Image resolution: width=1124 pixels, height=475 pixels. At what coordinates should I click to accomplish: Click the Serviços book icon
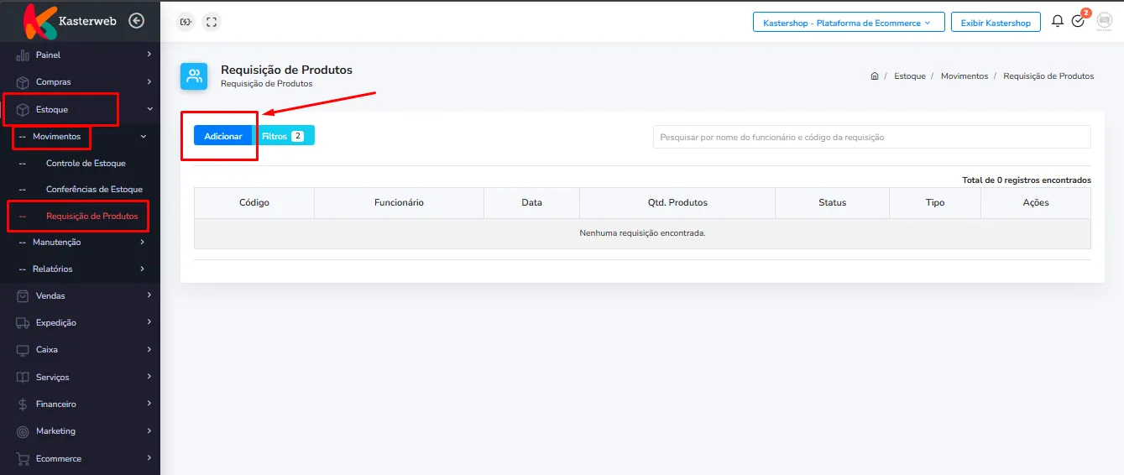click(x=23, y=377)
